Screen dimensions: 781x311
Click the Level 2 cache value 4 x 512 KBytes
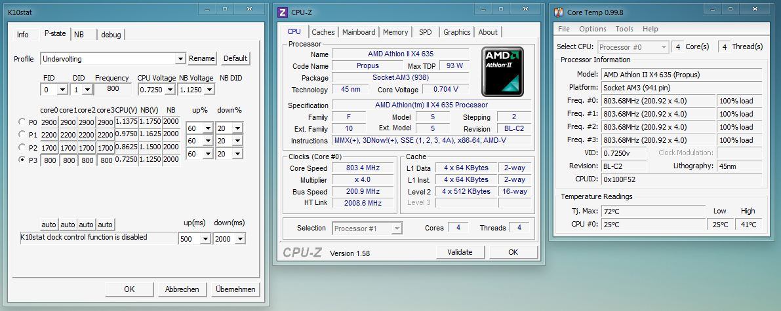tap(466, 192)
